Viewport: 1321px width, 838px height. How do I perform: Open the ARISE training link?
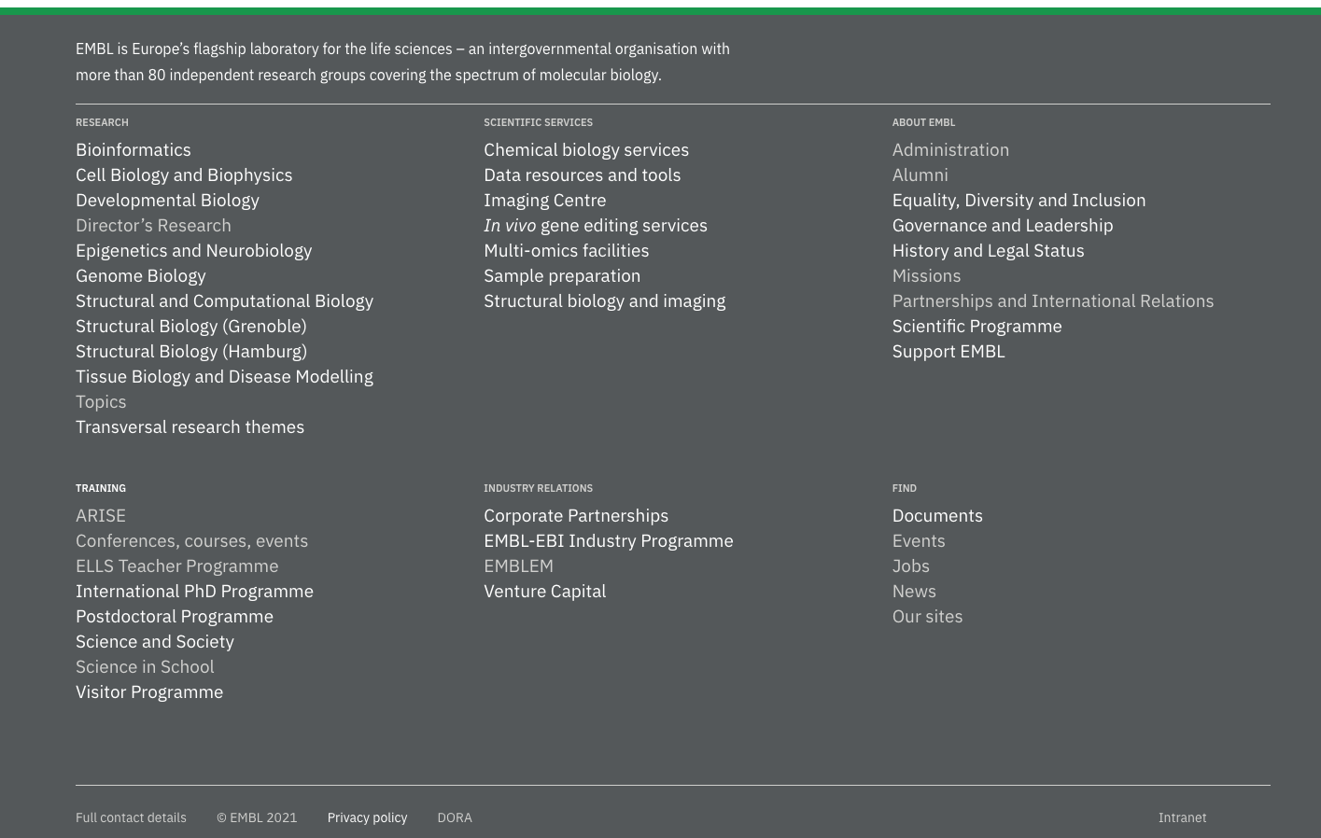click(101, 515)
